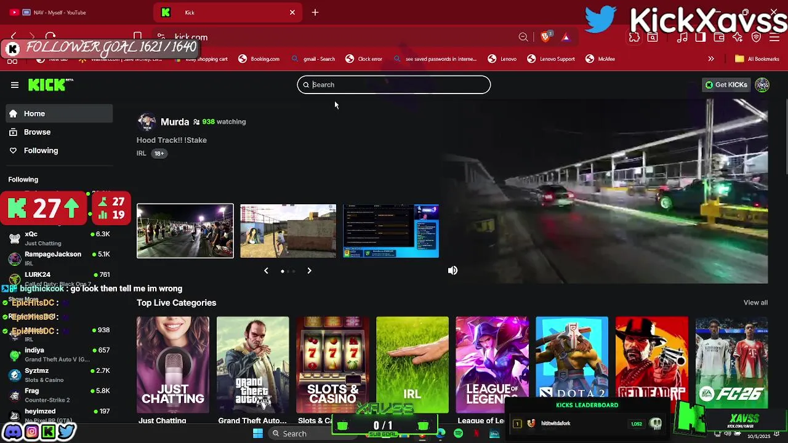Open the EA FC26 category card
Viewport: 788px width, 443px height.
tap(731, 364)
